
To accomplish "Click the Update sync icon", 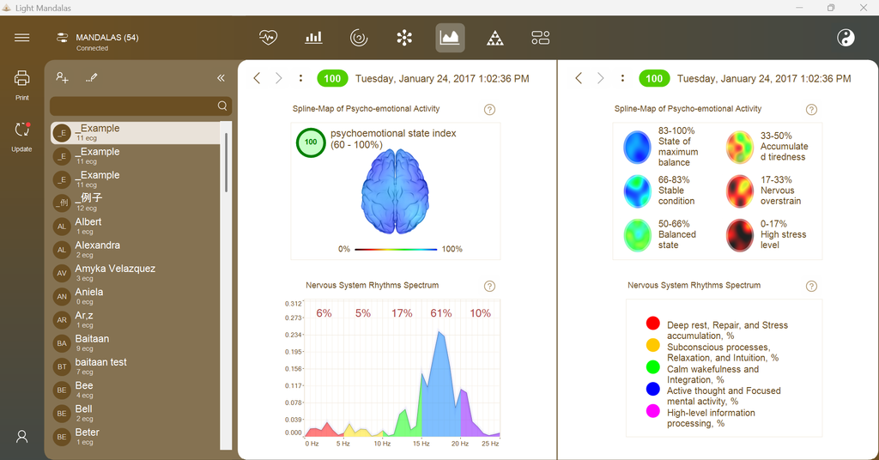I will click(x=21, y=130).
